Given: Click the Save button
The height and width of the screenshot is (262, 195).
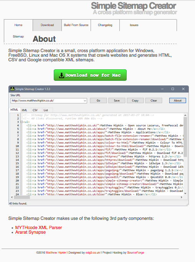Looking at the screenshot, I should coord(117,101).
